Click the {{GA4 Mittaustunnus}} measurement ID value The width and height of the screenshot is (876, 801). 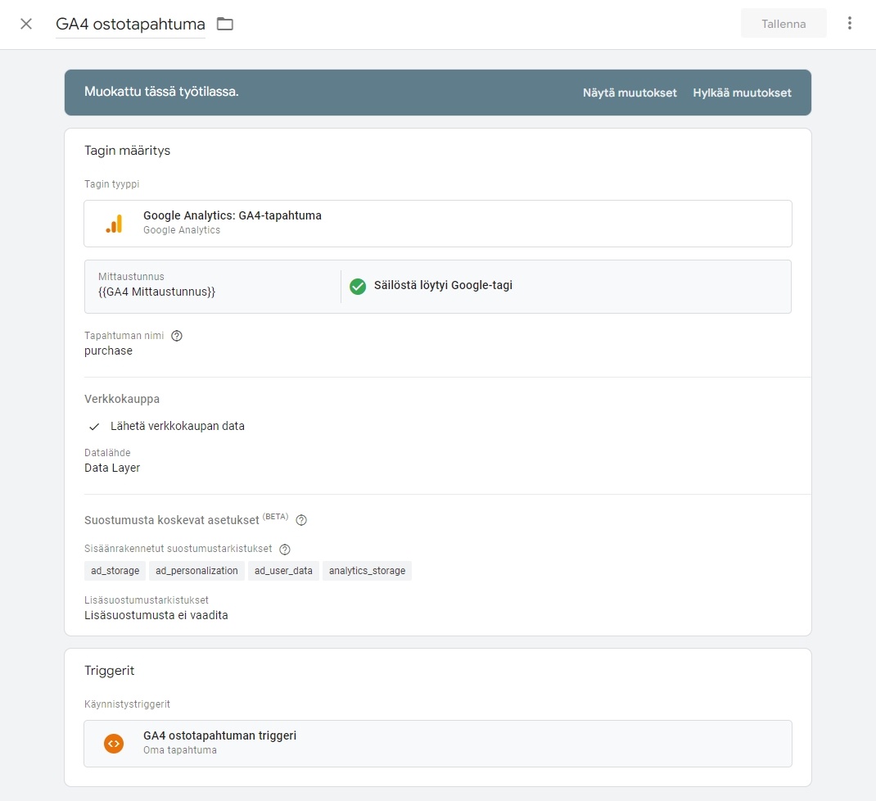(x=156, y=292)
